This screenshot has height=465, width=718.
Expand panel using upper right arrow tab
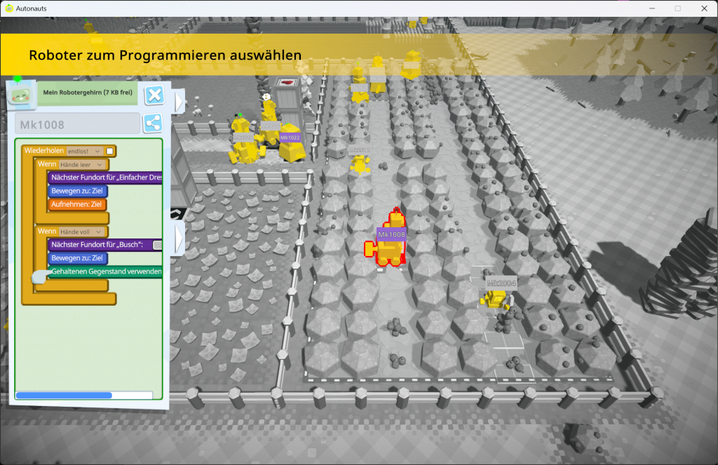[179, 102]
